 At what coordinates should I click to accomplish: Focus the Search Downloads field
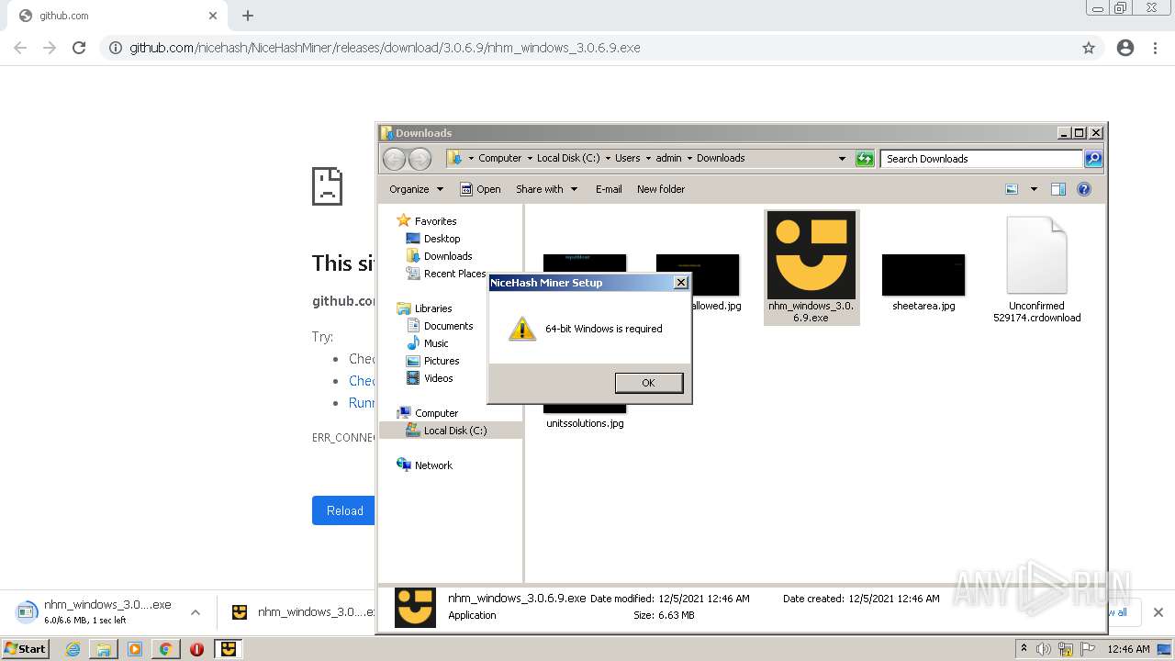coord(980,158)
